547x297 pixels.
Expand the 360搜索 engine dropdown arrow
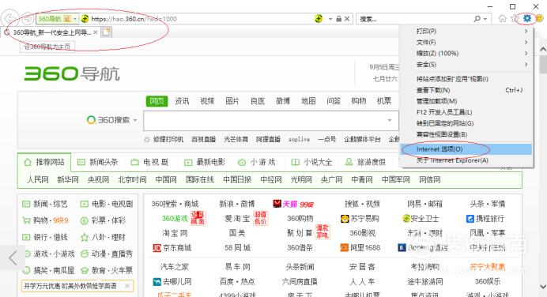(135, 120)
